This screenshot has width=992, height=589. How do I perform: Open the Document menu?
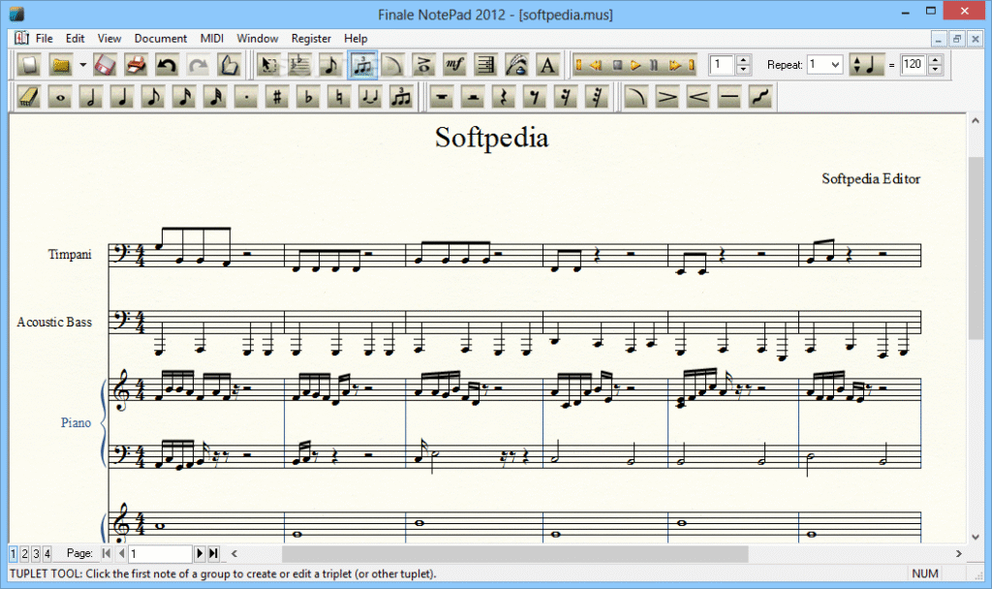[160, 38]
